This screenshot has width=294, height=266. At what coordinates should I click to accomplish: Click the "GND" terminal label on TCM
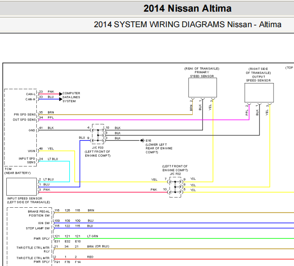(x=31, y=131)
